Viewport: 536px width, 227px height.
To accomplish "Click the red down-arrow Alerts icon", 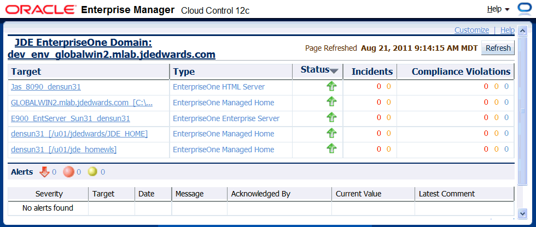I will point(44,172).
